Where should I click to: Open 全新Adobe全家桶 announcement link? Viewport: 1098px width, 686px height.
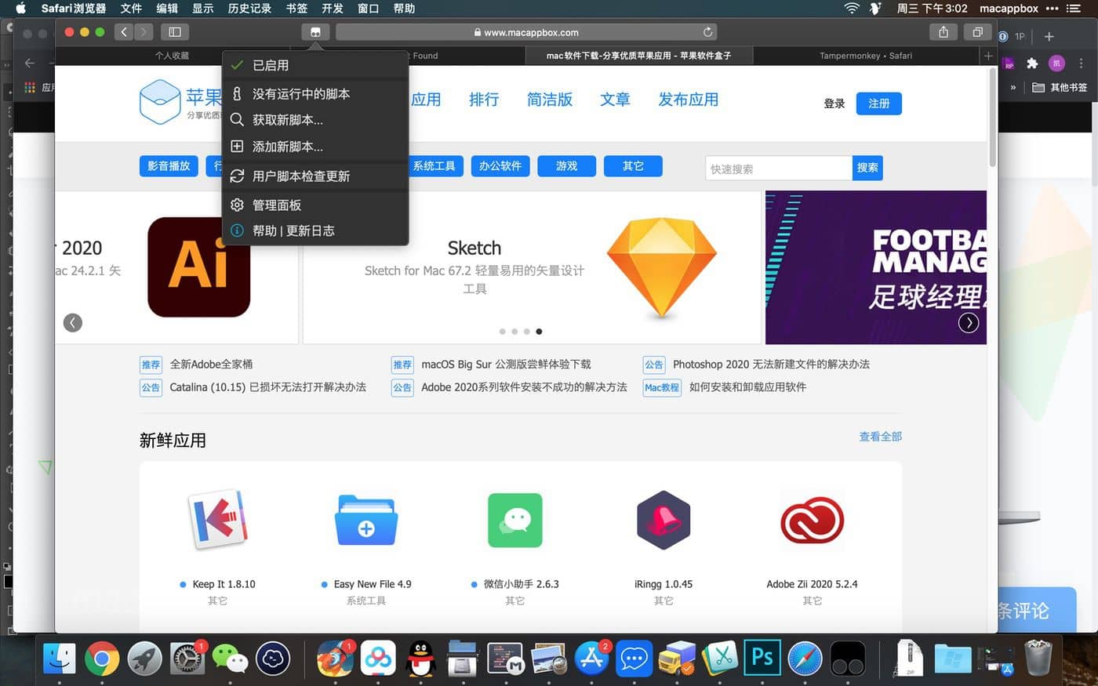[211, 365]
